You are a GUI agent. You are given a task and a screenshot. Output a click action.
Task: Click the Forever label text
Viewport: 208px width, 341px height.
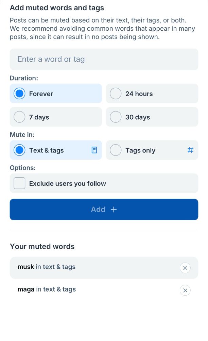[41, 94]
